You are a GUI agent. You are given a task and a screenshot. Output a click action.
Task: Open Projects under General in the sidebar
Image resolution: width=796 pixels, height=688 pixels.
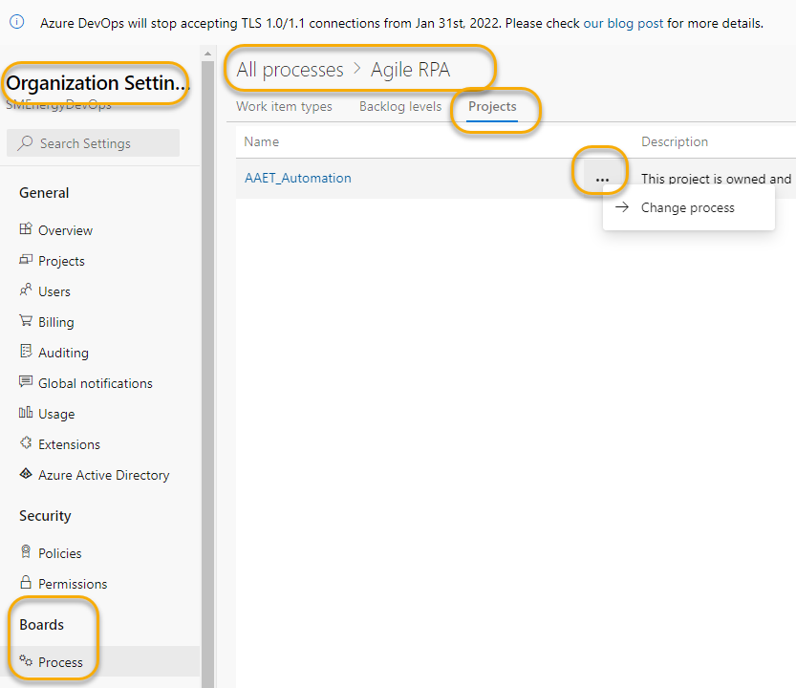pyautogui.click(x=61, y=261)
